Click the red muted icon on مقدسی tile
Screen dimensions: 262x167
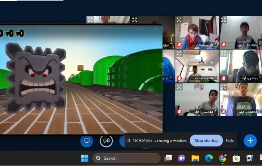coord(179,111)
